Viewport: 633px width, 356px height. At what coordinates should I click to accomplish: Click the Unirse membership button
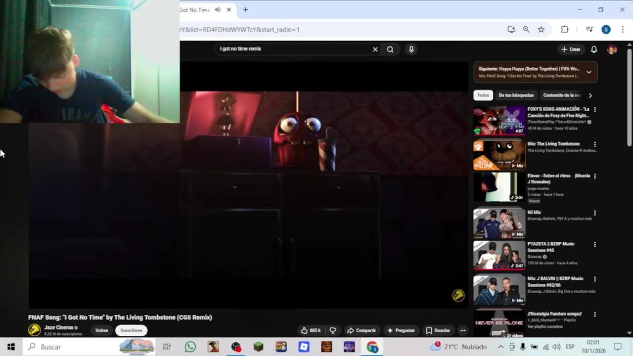click(x=101, y=330)
